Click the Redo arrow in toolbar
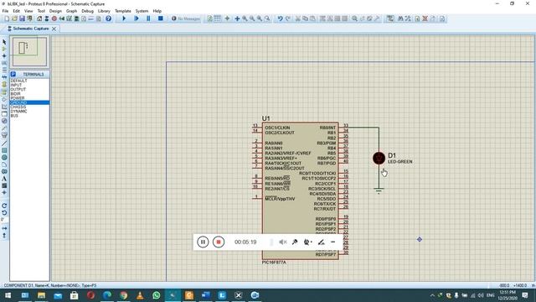Viewport: 536px width, 302px height. point(288,18)
